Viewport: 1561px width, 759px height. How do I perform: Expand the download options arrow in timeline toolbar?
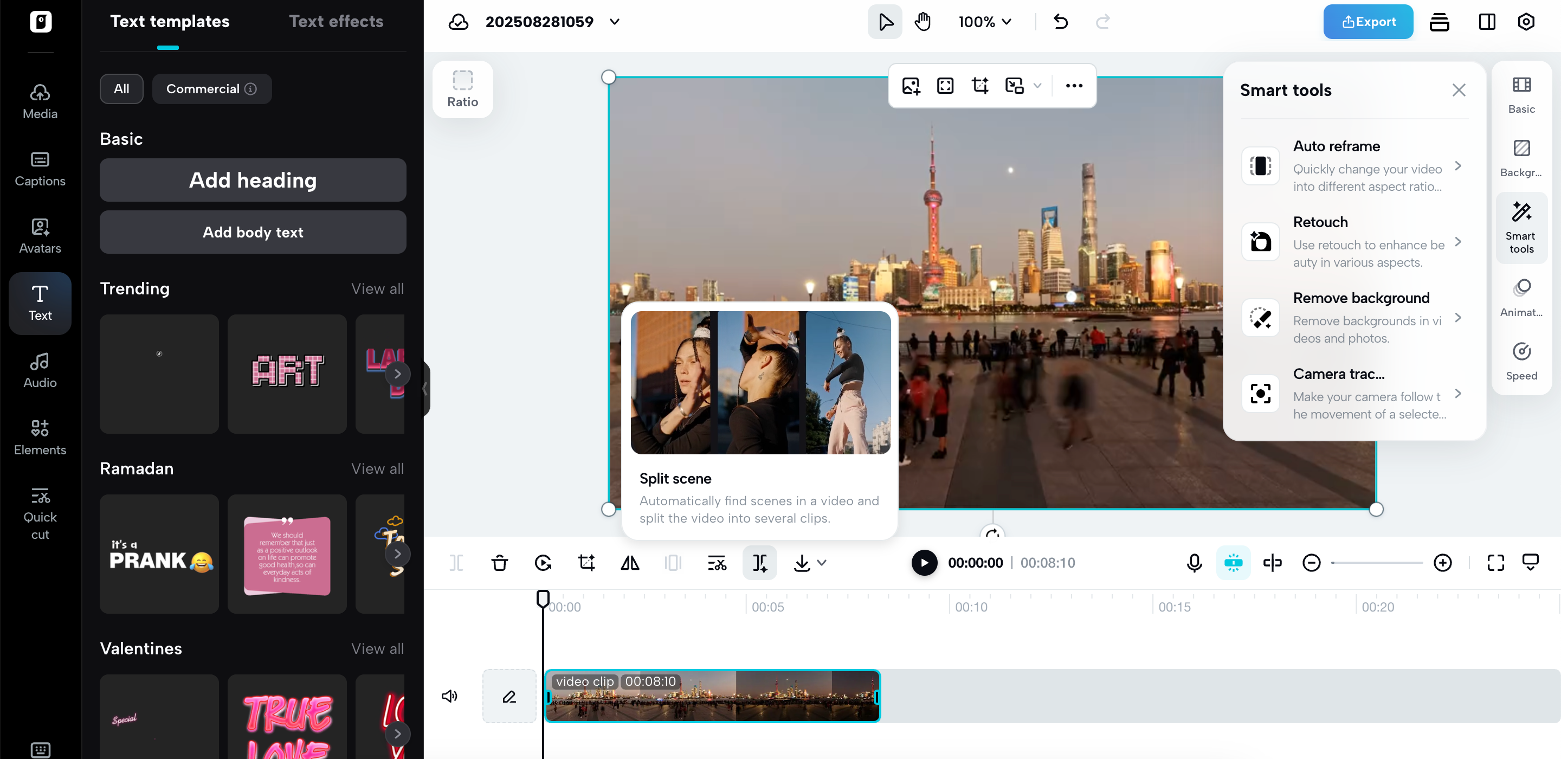[822, 563]
